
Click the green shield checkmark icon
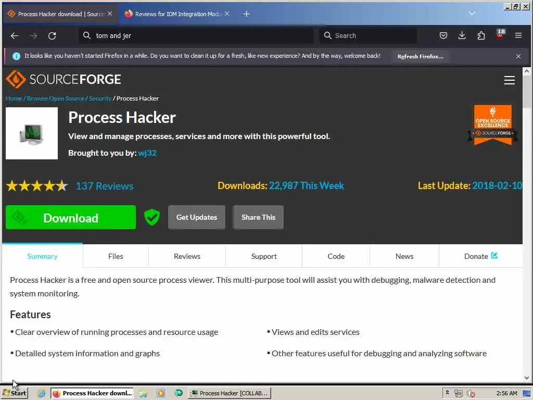point(152,217)
